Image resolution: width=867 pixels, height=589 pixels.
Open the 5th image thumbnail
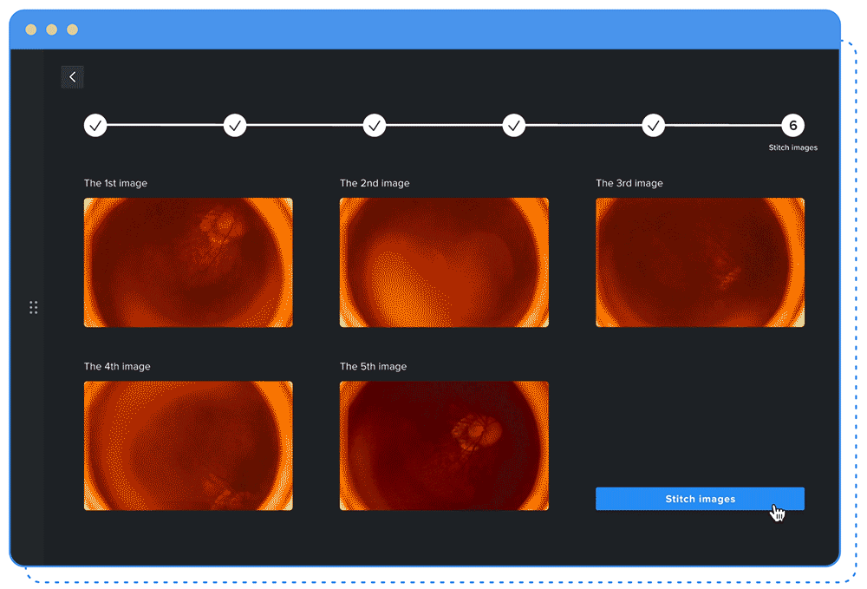coord(444,446)
